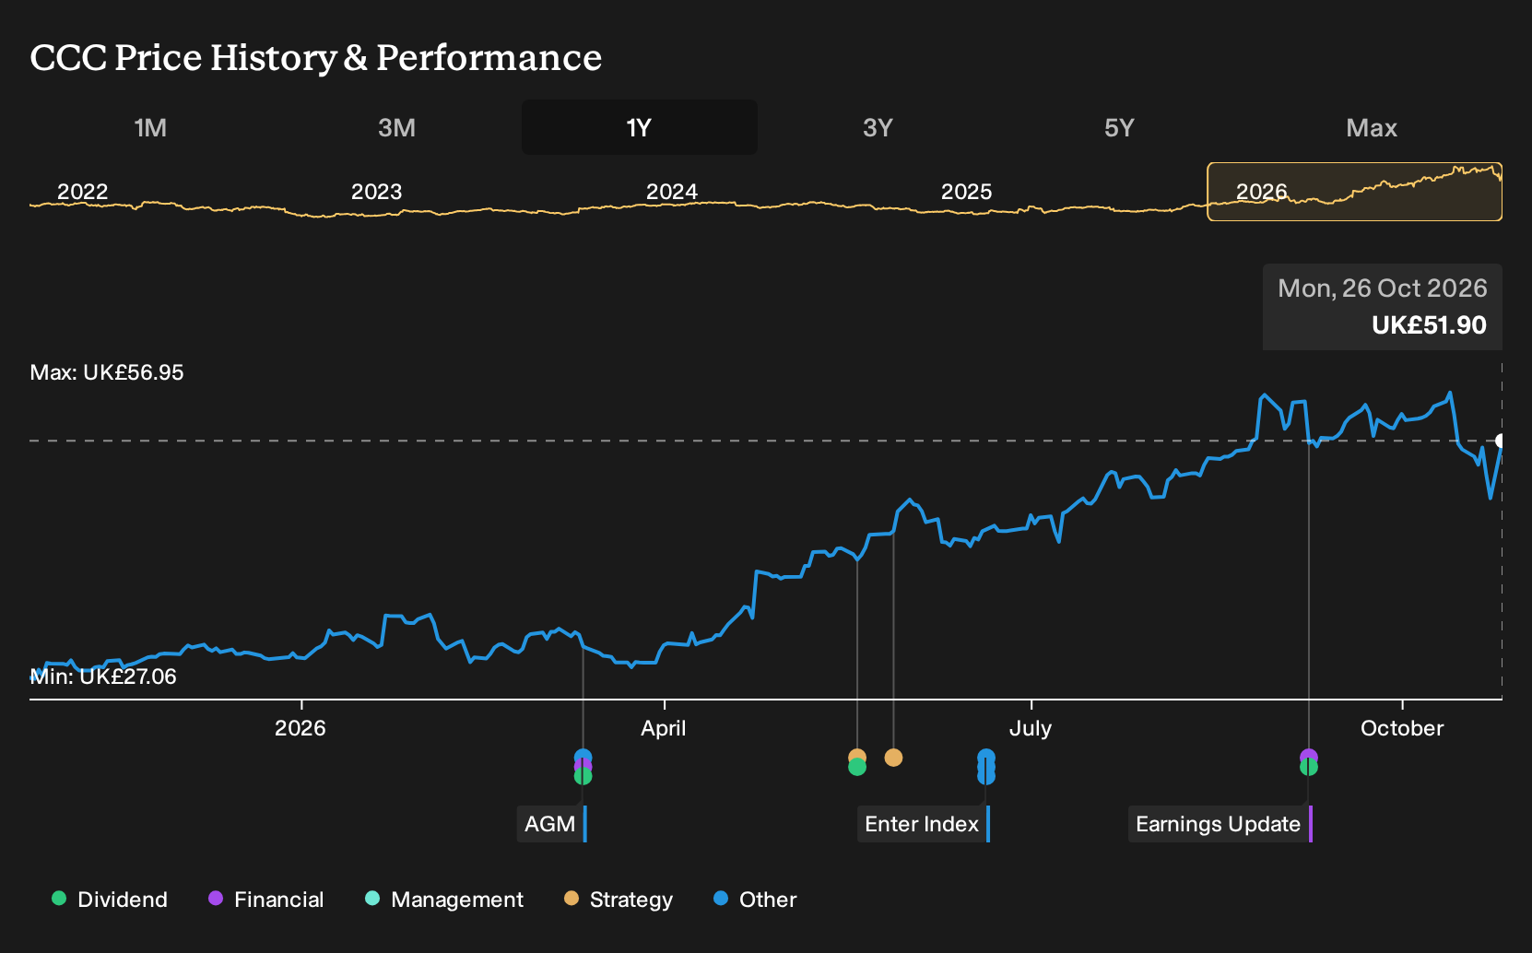The width and height of the screenshot is (1532, 953).
Task: Switch to the 1Y time range
Action: coord(639,127)
